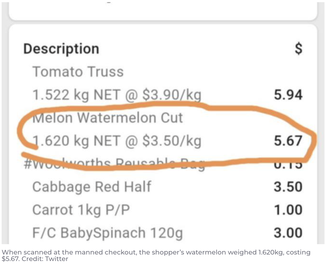
Task: Click the Woolworths Reusable Bag line
Action: 114,164
